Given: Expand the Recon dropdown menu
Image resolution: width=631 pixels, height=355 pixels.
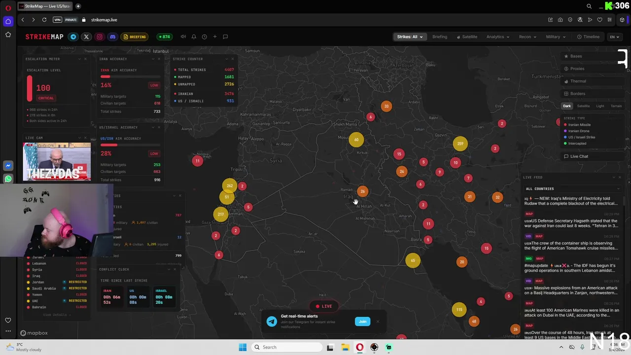Looking at the screenshot, I should coord(527,37).
